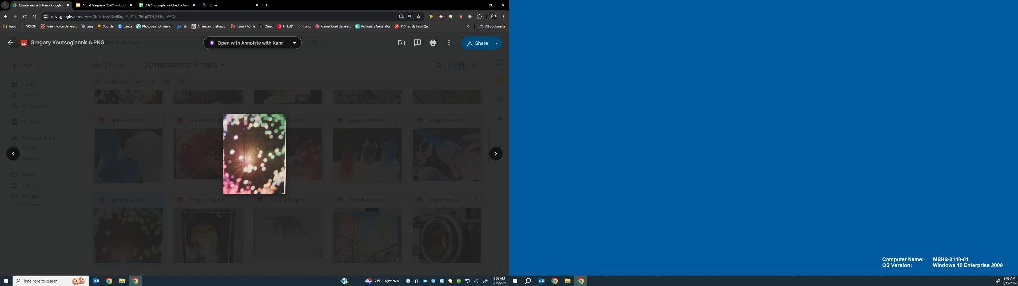Open the Start menu on blue desktop monitor

pos(515,281)
